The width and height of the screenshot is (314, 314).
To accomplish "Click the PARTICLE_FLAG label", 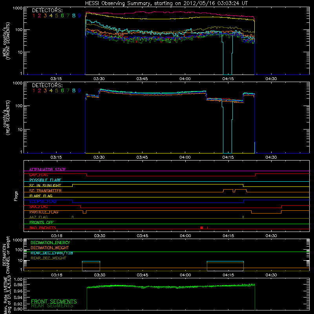I will point(44,212).
